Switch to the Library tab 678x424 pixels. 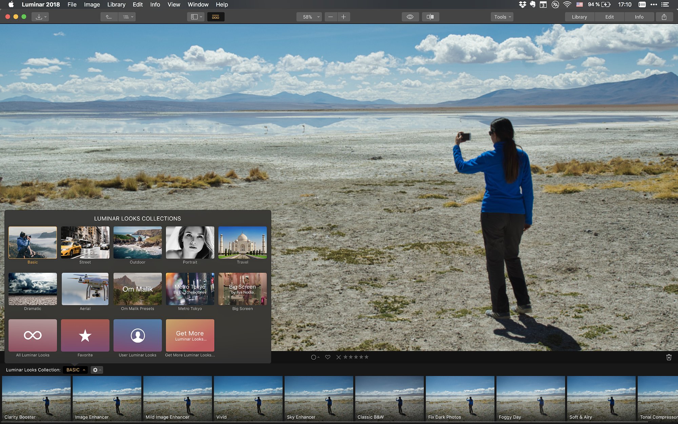click(579, 17)
